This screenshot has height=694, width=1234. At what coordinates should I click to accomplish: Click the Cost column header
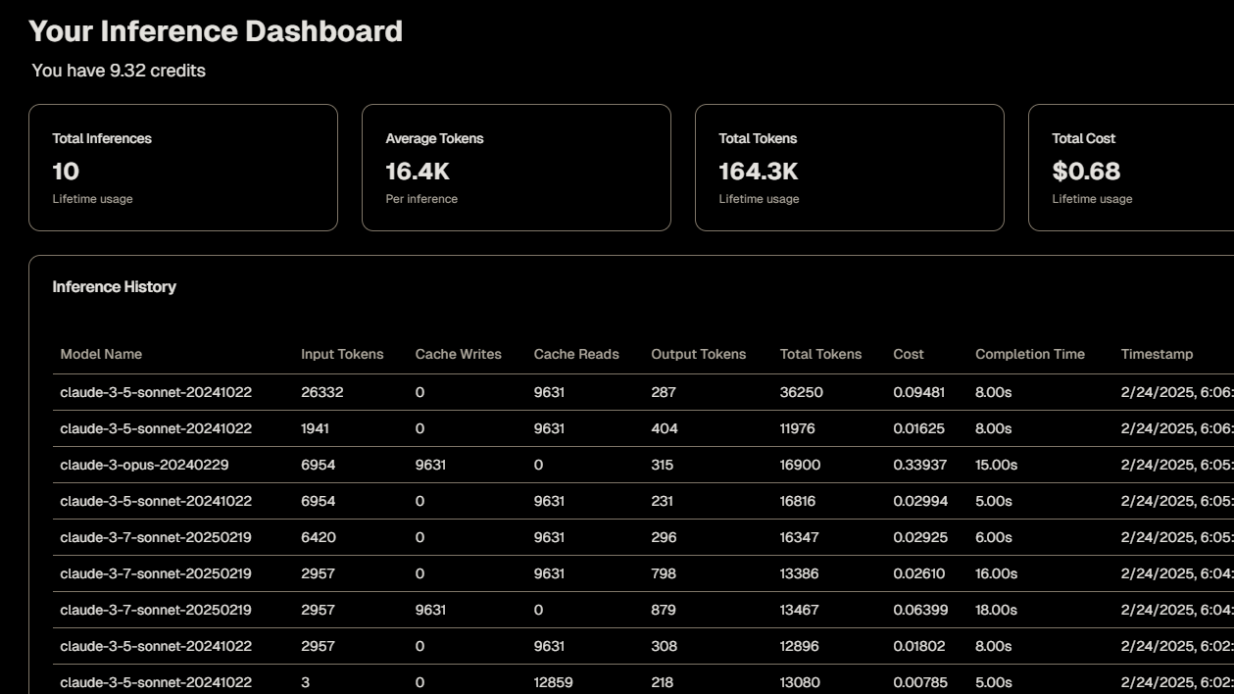pos(909,354)
